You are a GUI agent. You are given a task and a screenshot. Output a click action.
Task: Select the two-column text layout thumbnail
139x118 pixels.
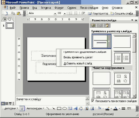(x=122, y=57)
